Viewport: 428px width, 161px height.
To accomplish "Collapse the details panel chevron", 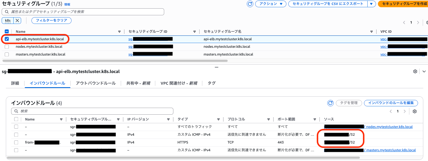I will coord(424,71).
